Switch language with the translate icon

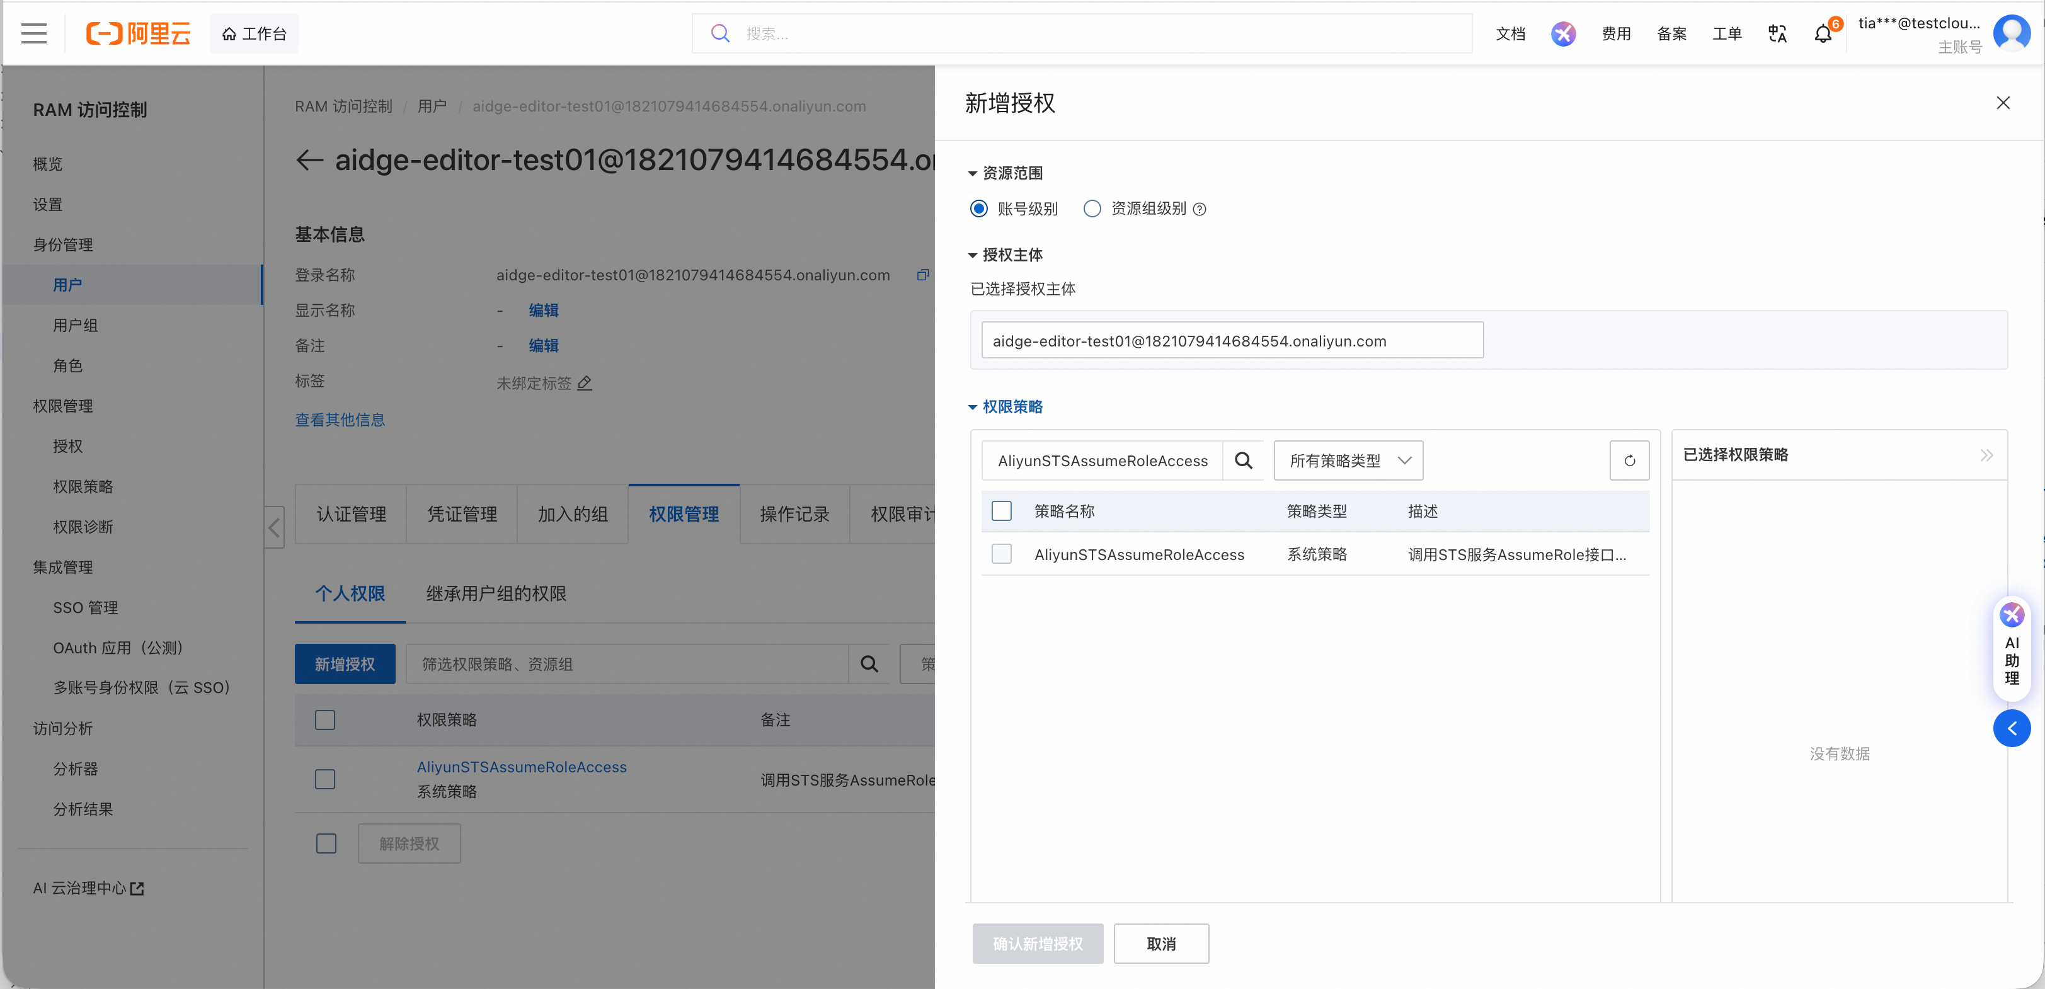coord(1777,33)
